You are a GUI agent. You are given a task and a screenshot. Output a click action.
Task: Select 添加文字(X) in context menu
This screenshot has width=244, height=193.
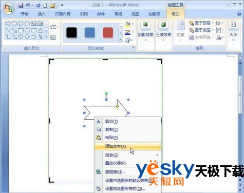coord(128,146)
